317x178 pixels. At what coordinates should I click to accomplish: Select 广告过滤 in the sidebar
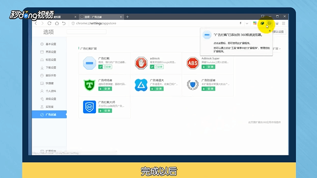coord(49,115)
